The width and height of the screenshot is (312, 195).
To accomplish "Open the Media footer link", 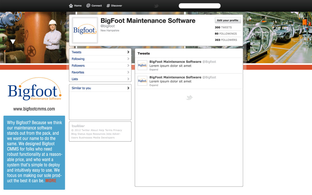I will [x=97, y=138].
